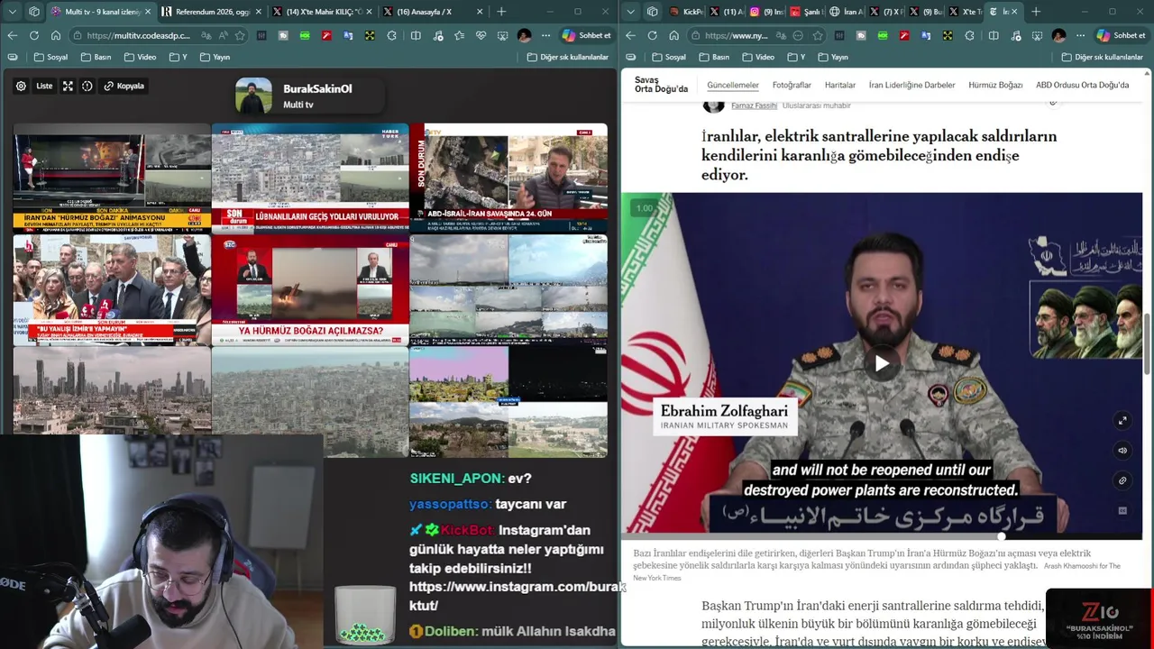The image size is (1154, 649).
Task: Switch to KickPe tab in right browser
Action: click(x=687, y=12)
